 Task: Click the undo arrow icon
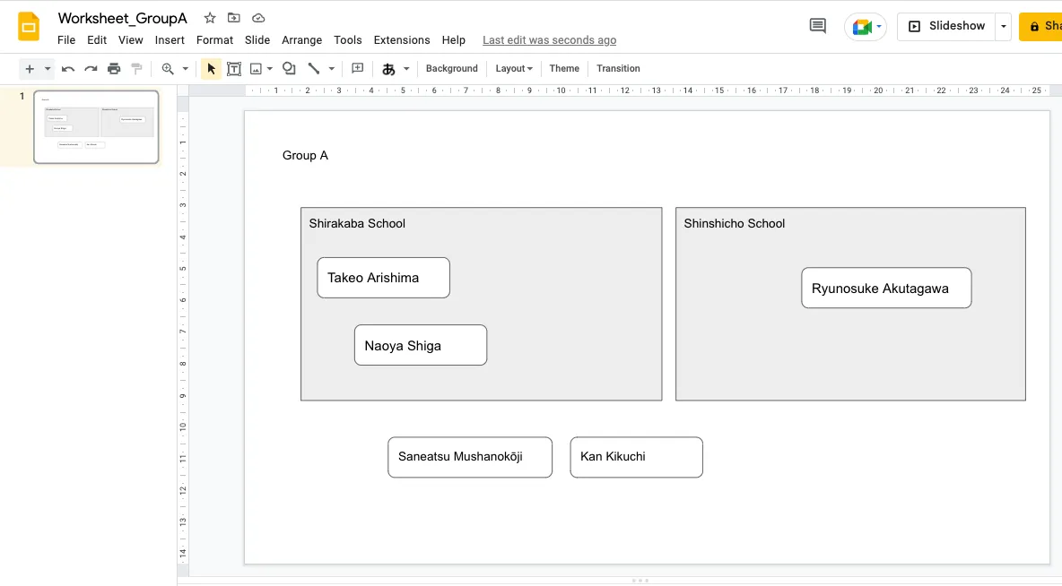[x=68, y=69]
